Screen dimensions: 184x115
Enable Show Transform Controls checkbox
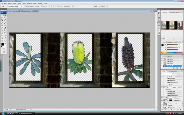click(x=25, y=6)
